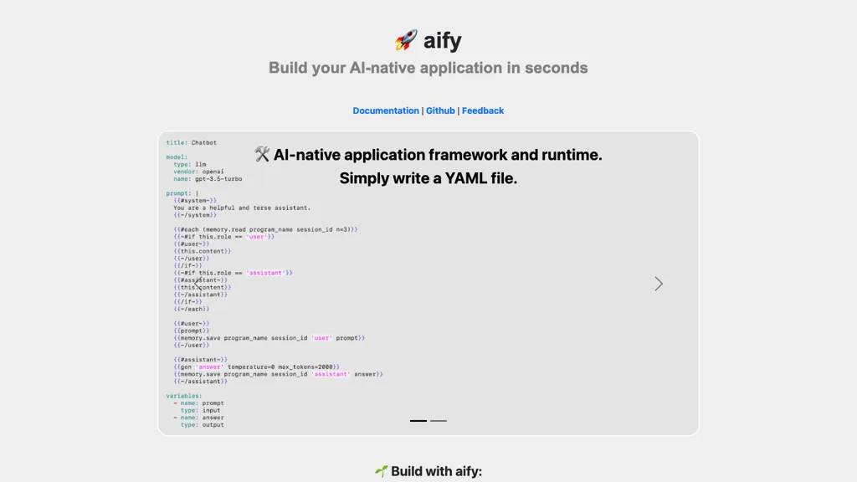The width and height of the screenshot is (857, 482).
Task: Click the 'title: Chatbot' line in the code
Action: [191, 143]
